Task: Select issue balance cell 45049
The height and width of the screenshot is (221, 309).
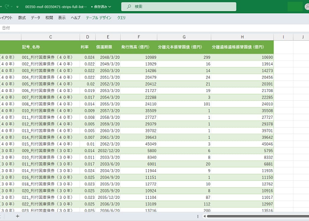Action: pos(139,144)
